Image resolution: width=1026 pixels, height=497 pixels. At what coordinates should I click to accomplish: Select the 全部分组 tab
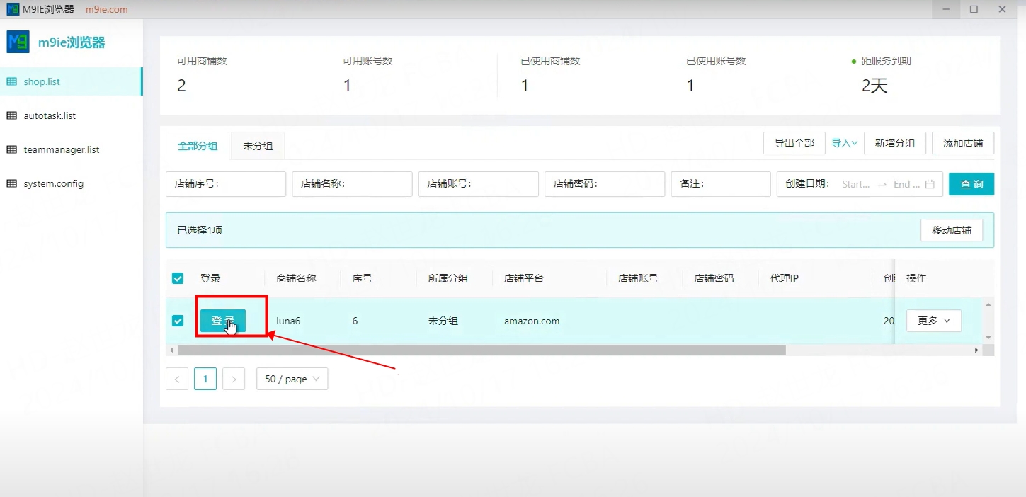click(x=198, y=146)
